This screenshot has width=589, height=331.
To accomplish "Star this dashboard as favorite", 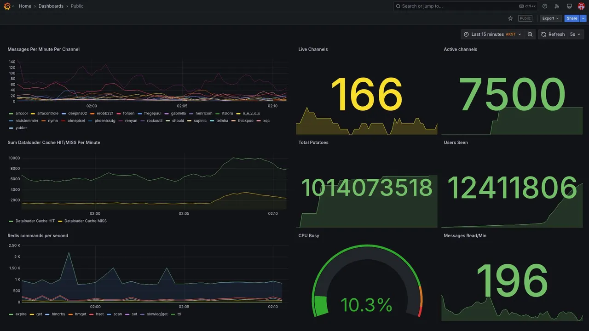I will 510,18.
